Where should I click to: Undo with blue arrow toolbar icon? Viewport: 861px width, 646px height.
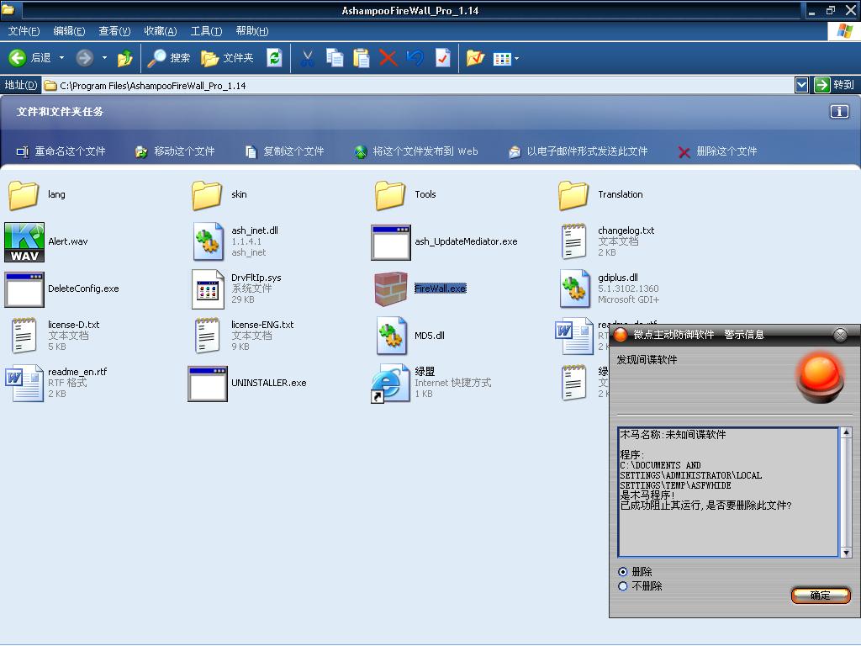415,58
